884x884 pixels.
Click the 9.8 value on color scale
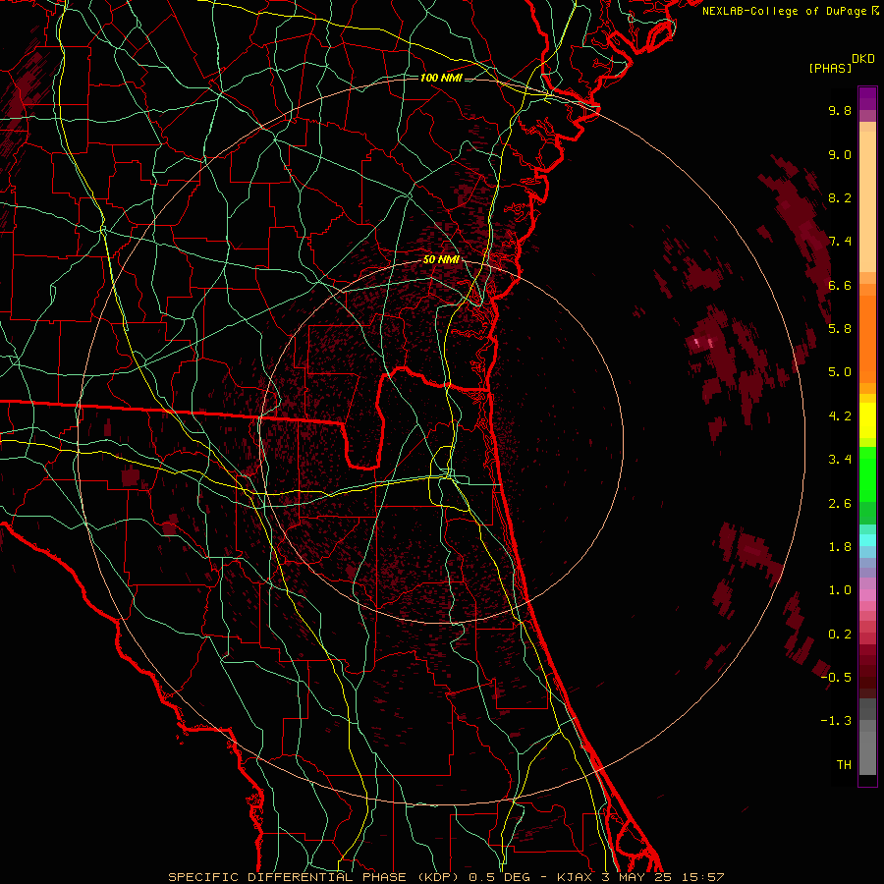[x=840, y=110]
